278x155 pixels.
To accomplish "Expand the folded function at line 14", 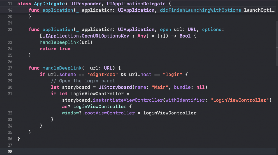I will (10, 10).
